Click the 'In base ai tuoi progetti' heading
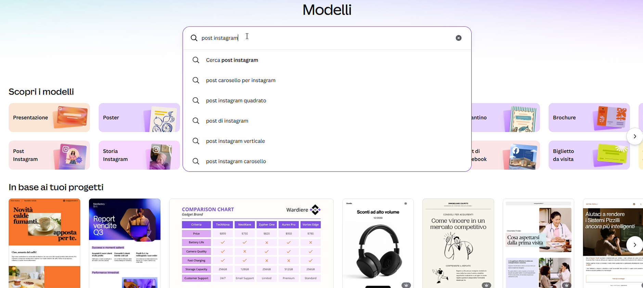The image size is (643, 288). (x=56, y=187)
